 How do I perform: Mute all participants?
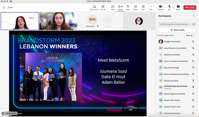(189, 36)
